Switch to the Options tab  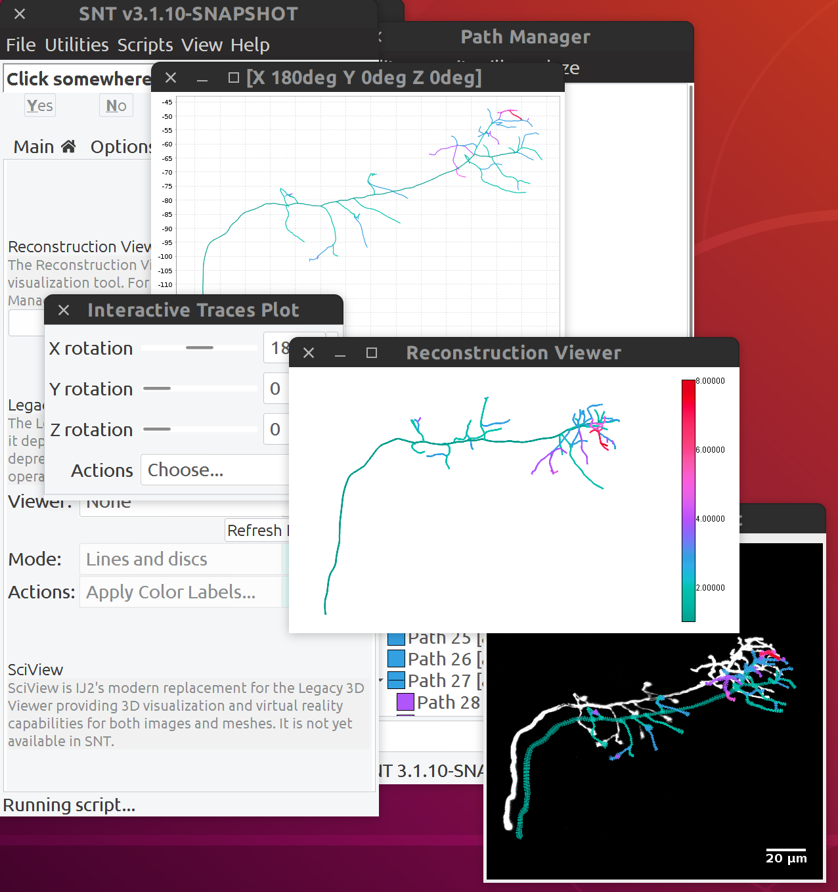pyautogui.click(x=121, y=146)
